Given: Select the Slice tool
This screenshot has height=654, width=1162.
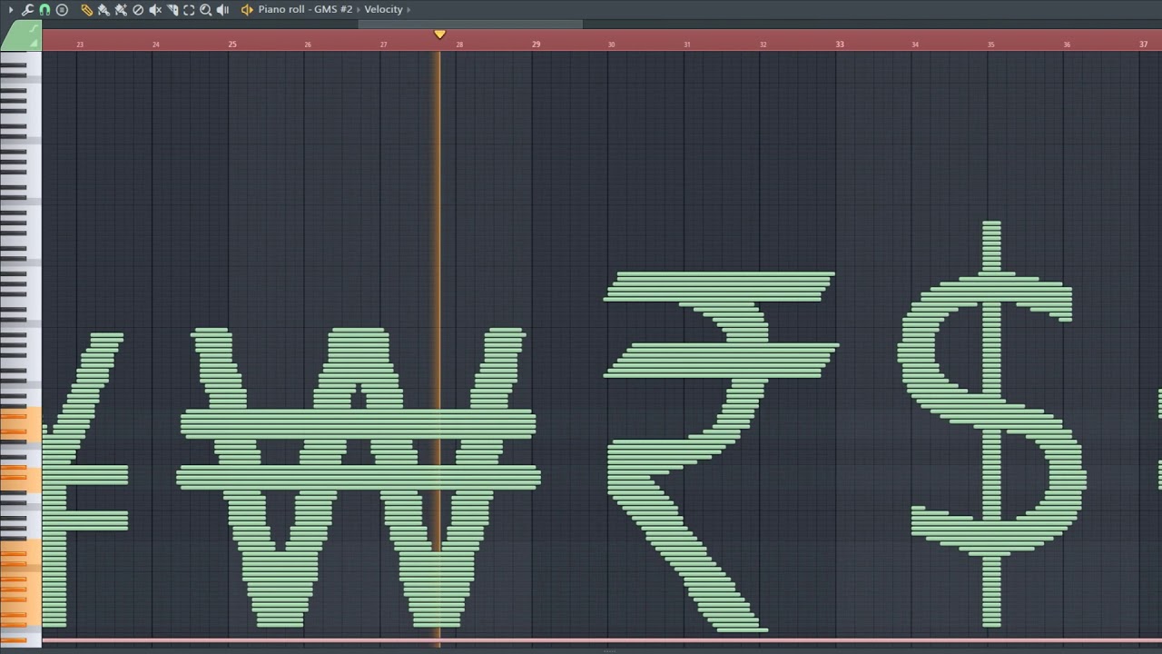Looking at the screenshot, I should tap(172, 9).
